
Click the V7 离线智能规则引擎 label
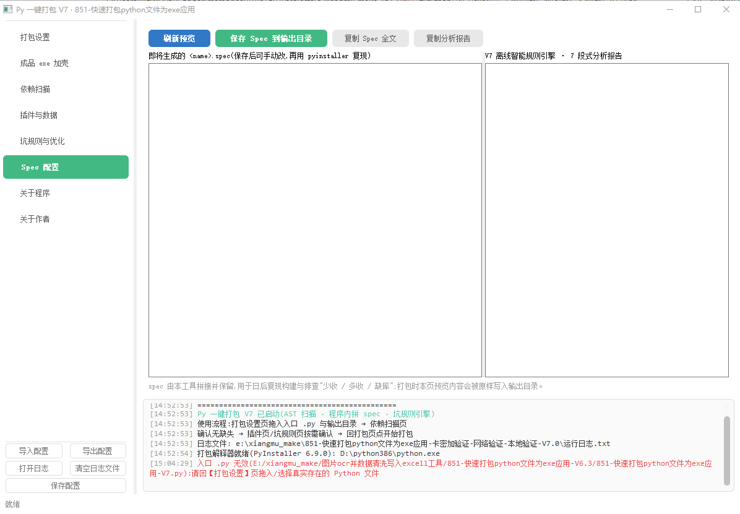coord(554,56)
